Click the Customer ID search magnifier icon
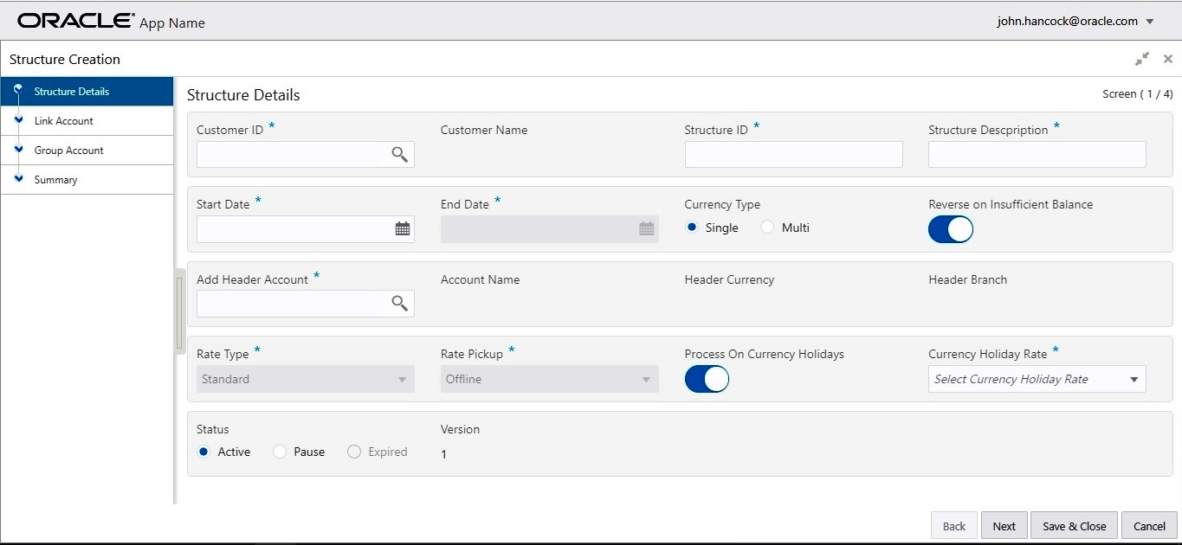This screenshot has width=1182, height=545. [399, 154]
